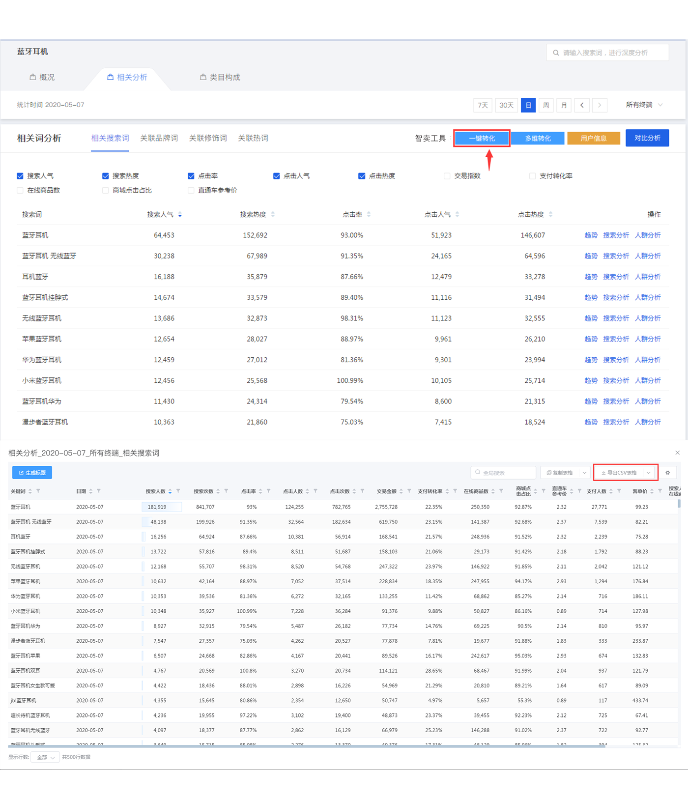Sort the 关键词 column in lower table

click(30, 491)
